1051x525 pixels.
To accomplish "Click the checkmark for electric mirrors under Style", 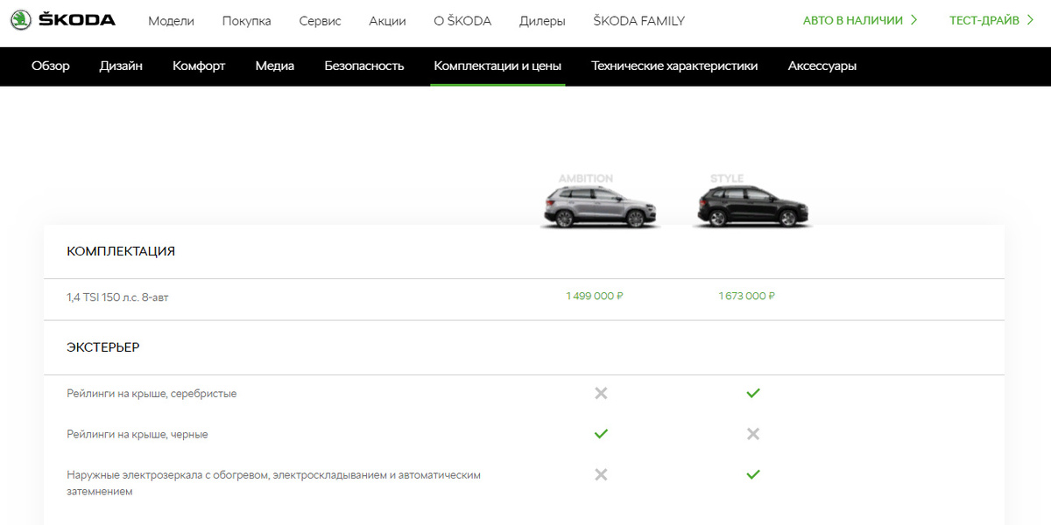I will click(x=753, y=474).
